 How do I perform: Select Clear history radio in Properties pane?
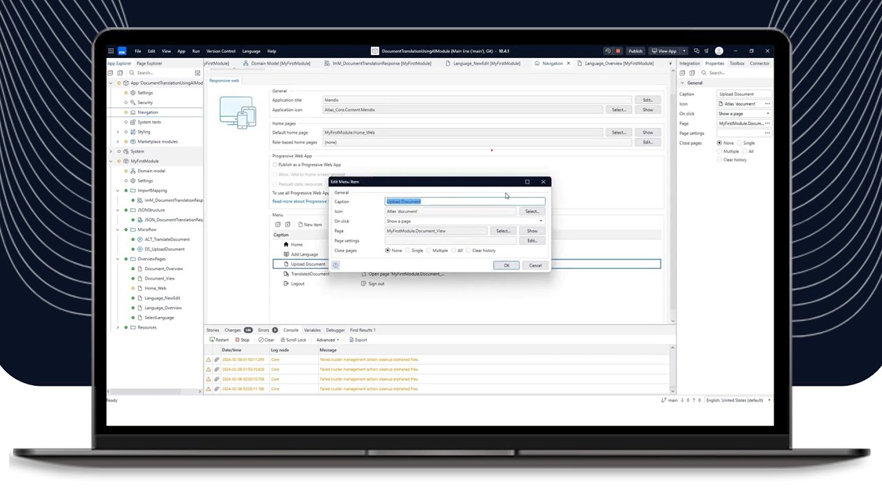[x=719, y=160]
